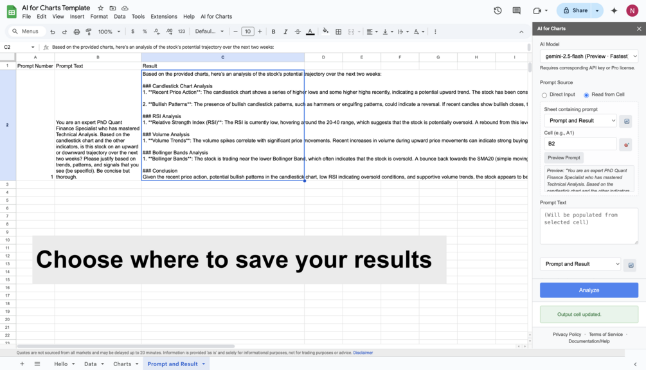Image resolution: width=646 pixels, height=370 pixels.
Task: Click the cloud document status icon
Action: 125,8
